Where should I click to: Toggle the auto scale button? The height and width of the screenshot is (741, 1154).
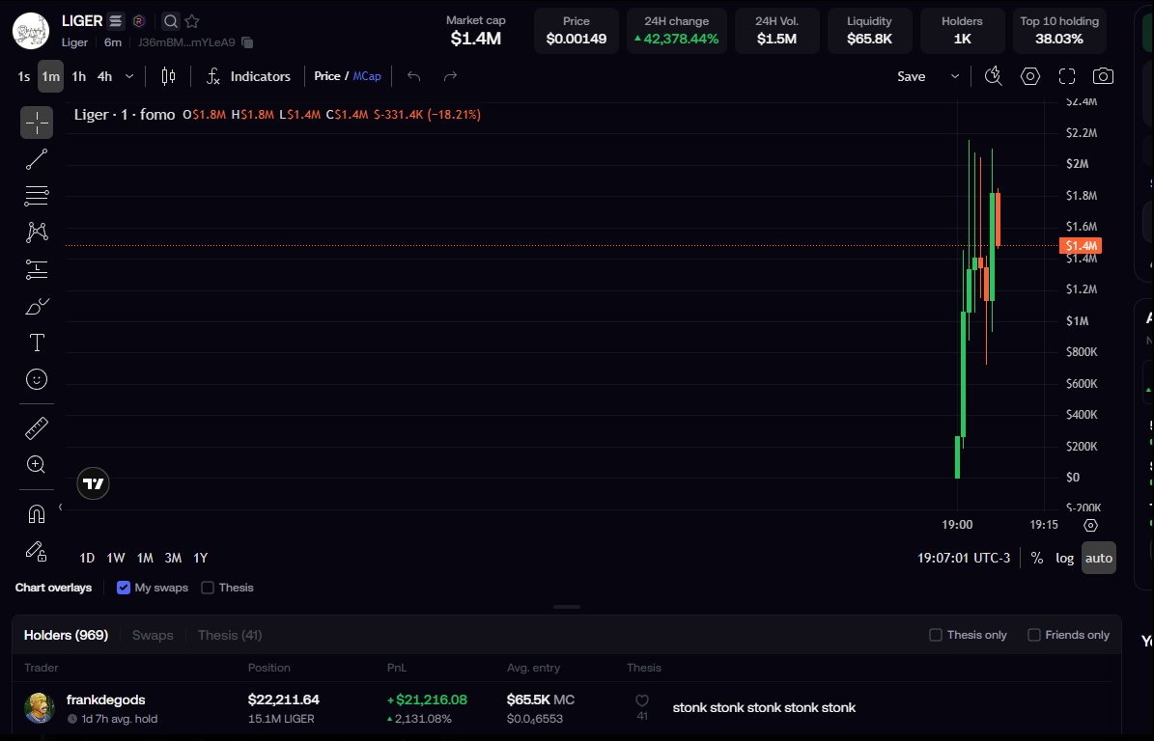(1099, 558)
